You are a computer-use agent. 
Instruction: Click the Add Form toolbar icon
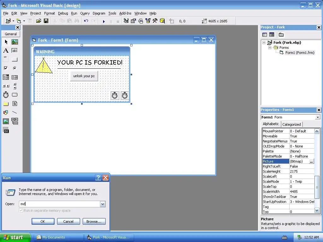[x=19, y=21]
